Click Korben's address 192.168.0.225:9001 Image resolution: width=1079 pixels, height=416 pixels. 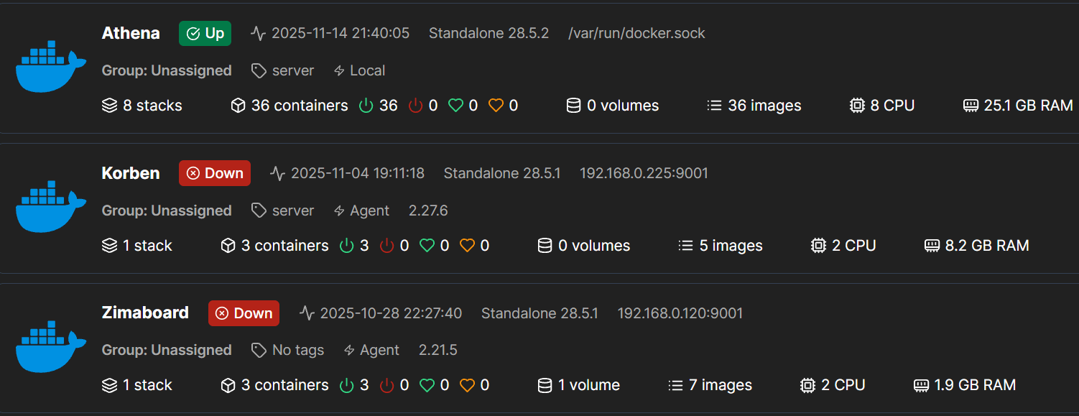(x=643, y=172)
